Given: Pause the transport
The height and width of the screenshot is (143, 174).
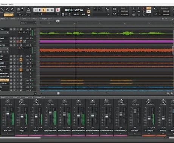Looking at the screenshot, I should coord(48,10).
